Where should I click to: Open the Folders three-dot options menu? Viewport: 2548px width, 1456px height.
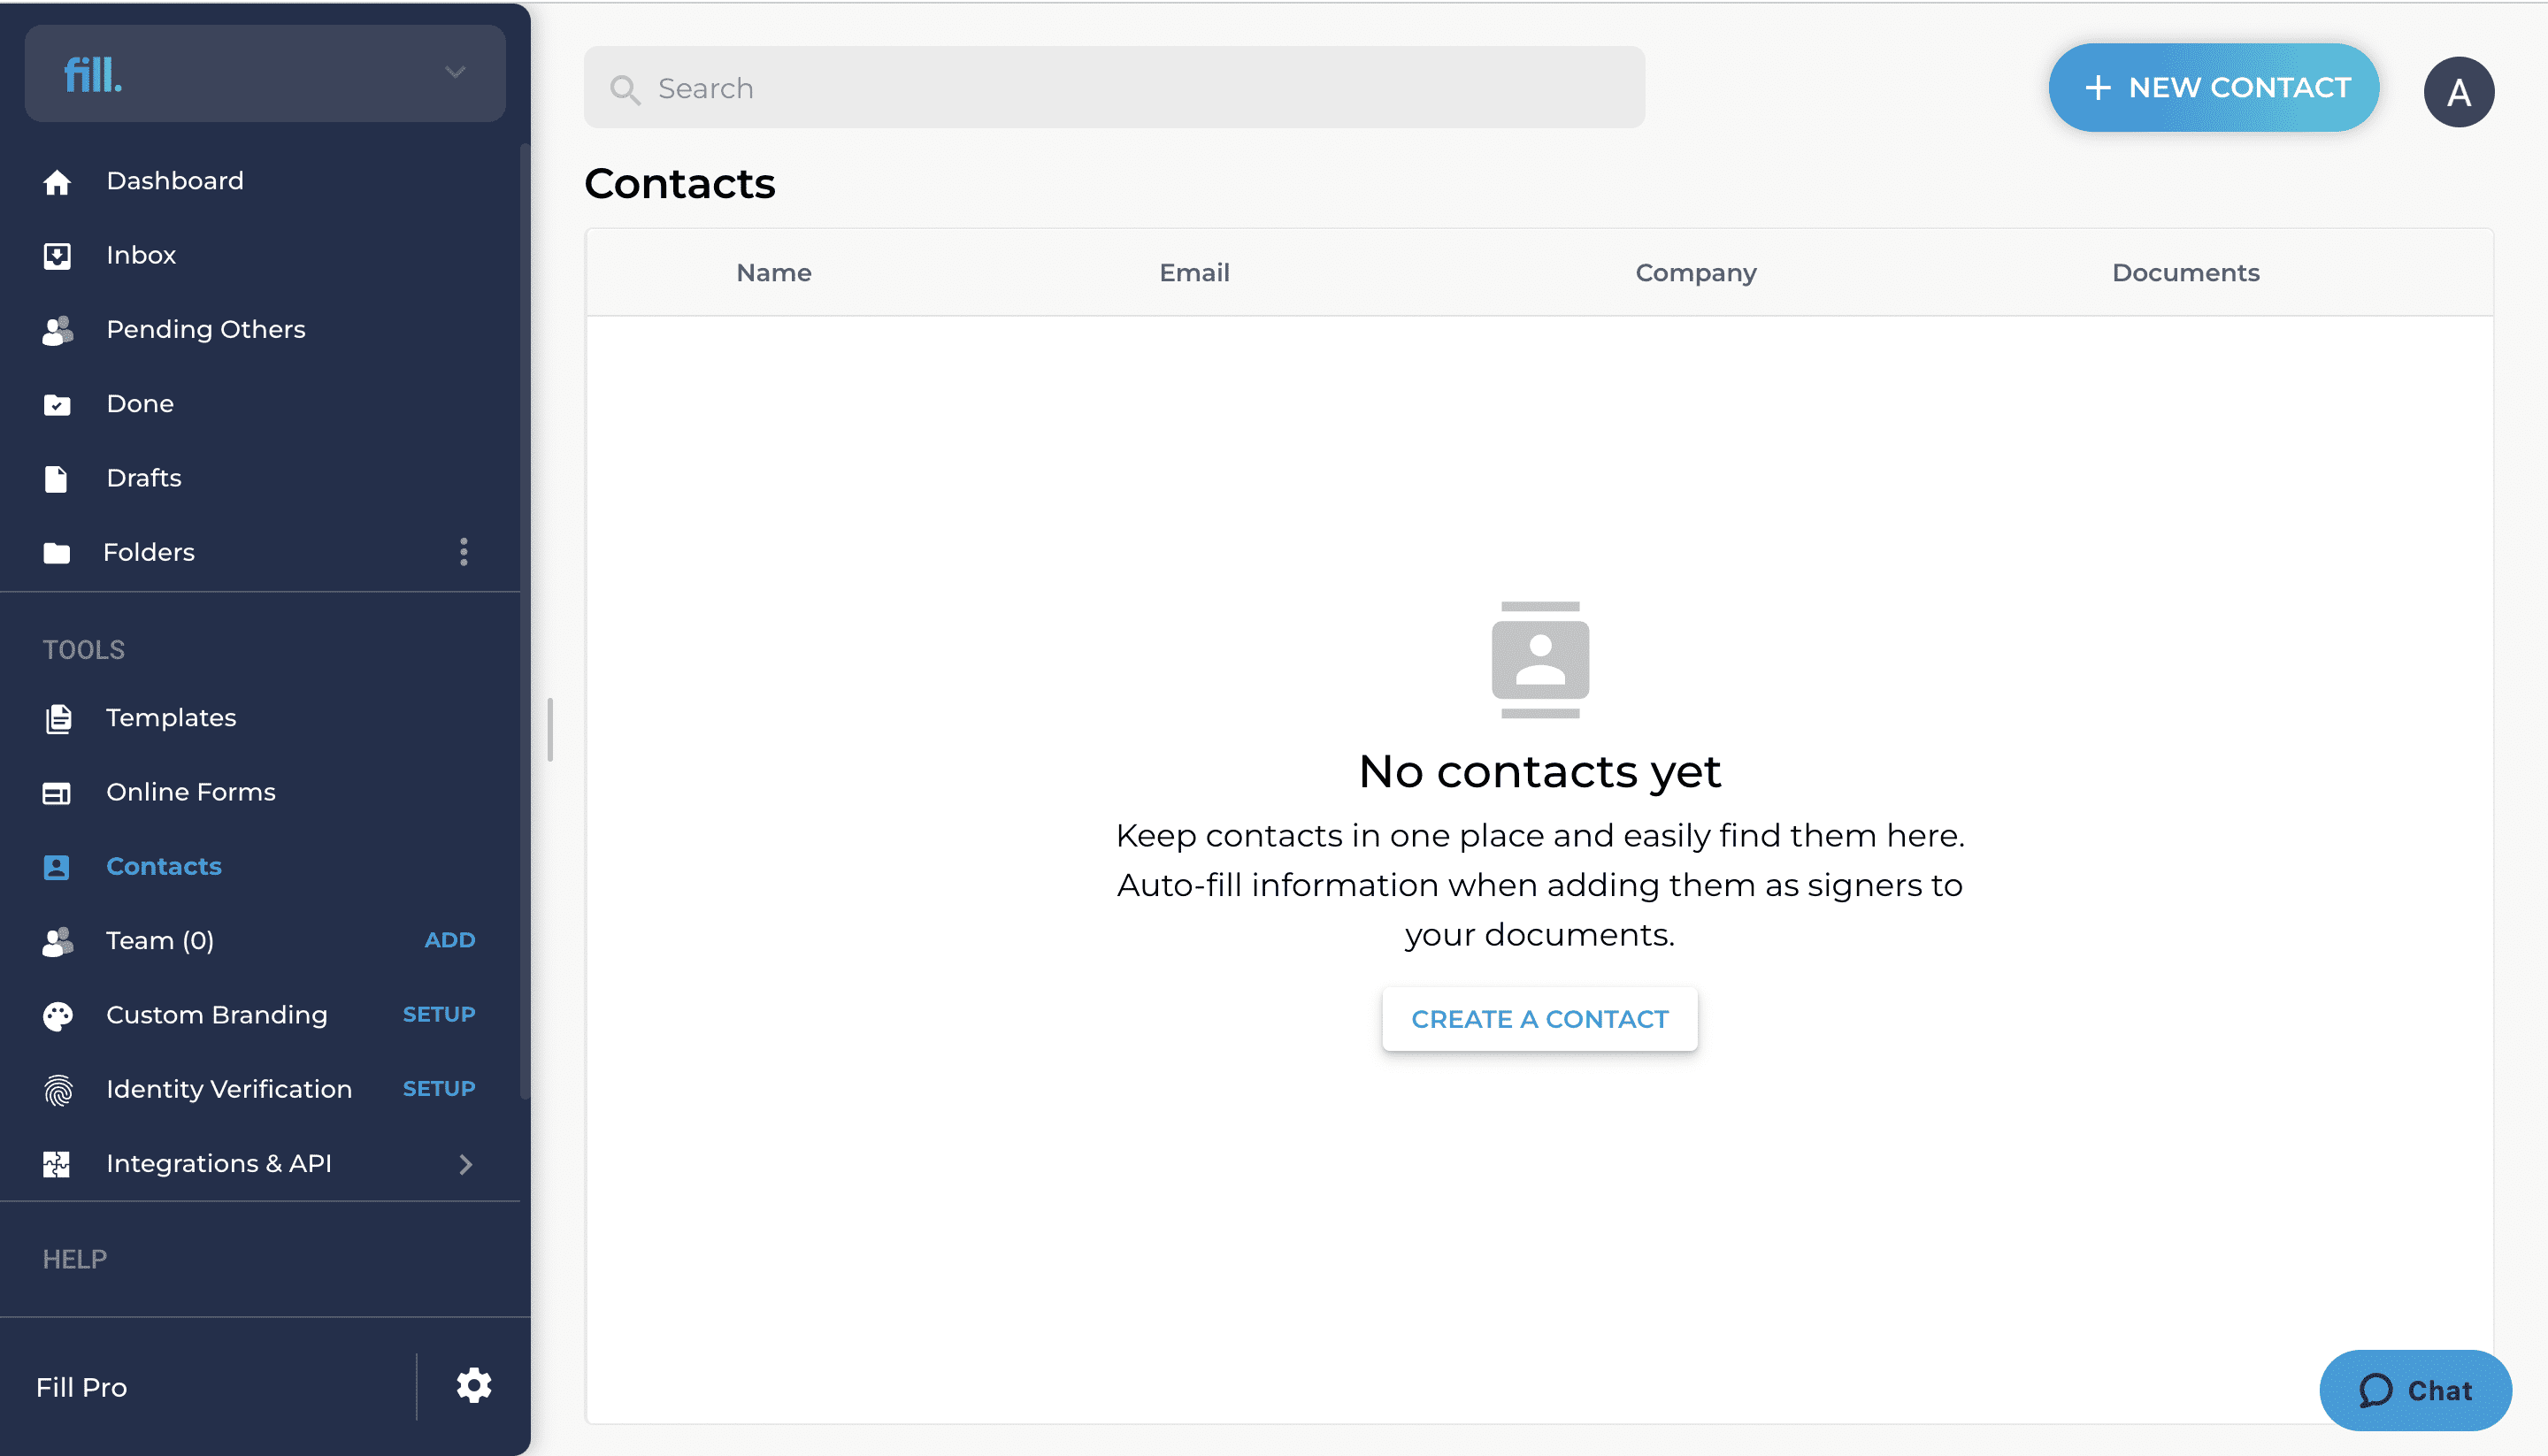tap(464, 552)
